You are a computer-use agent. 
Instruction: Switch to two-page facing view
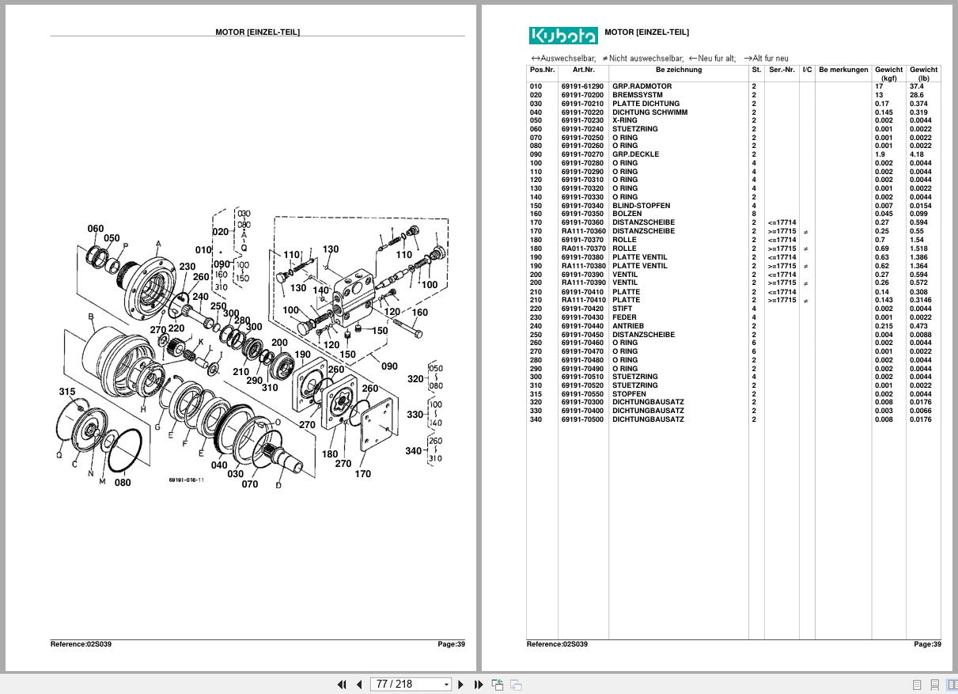952,685
